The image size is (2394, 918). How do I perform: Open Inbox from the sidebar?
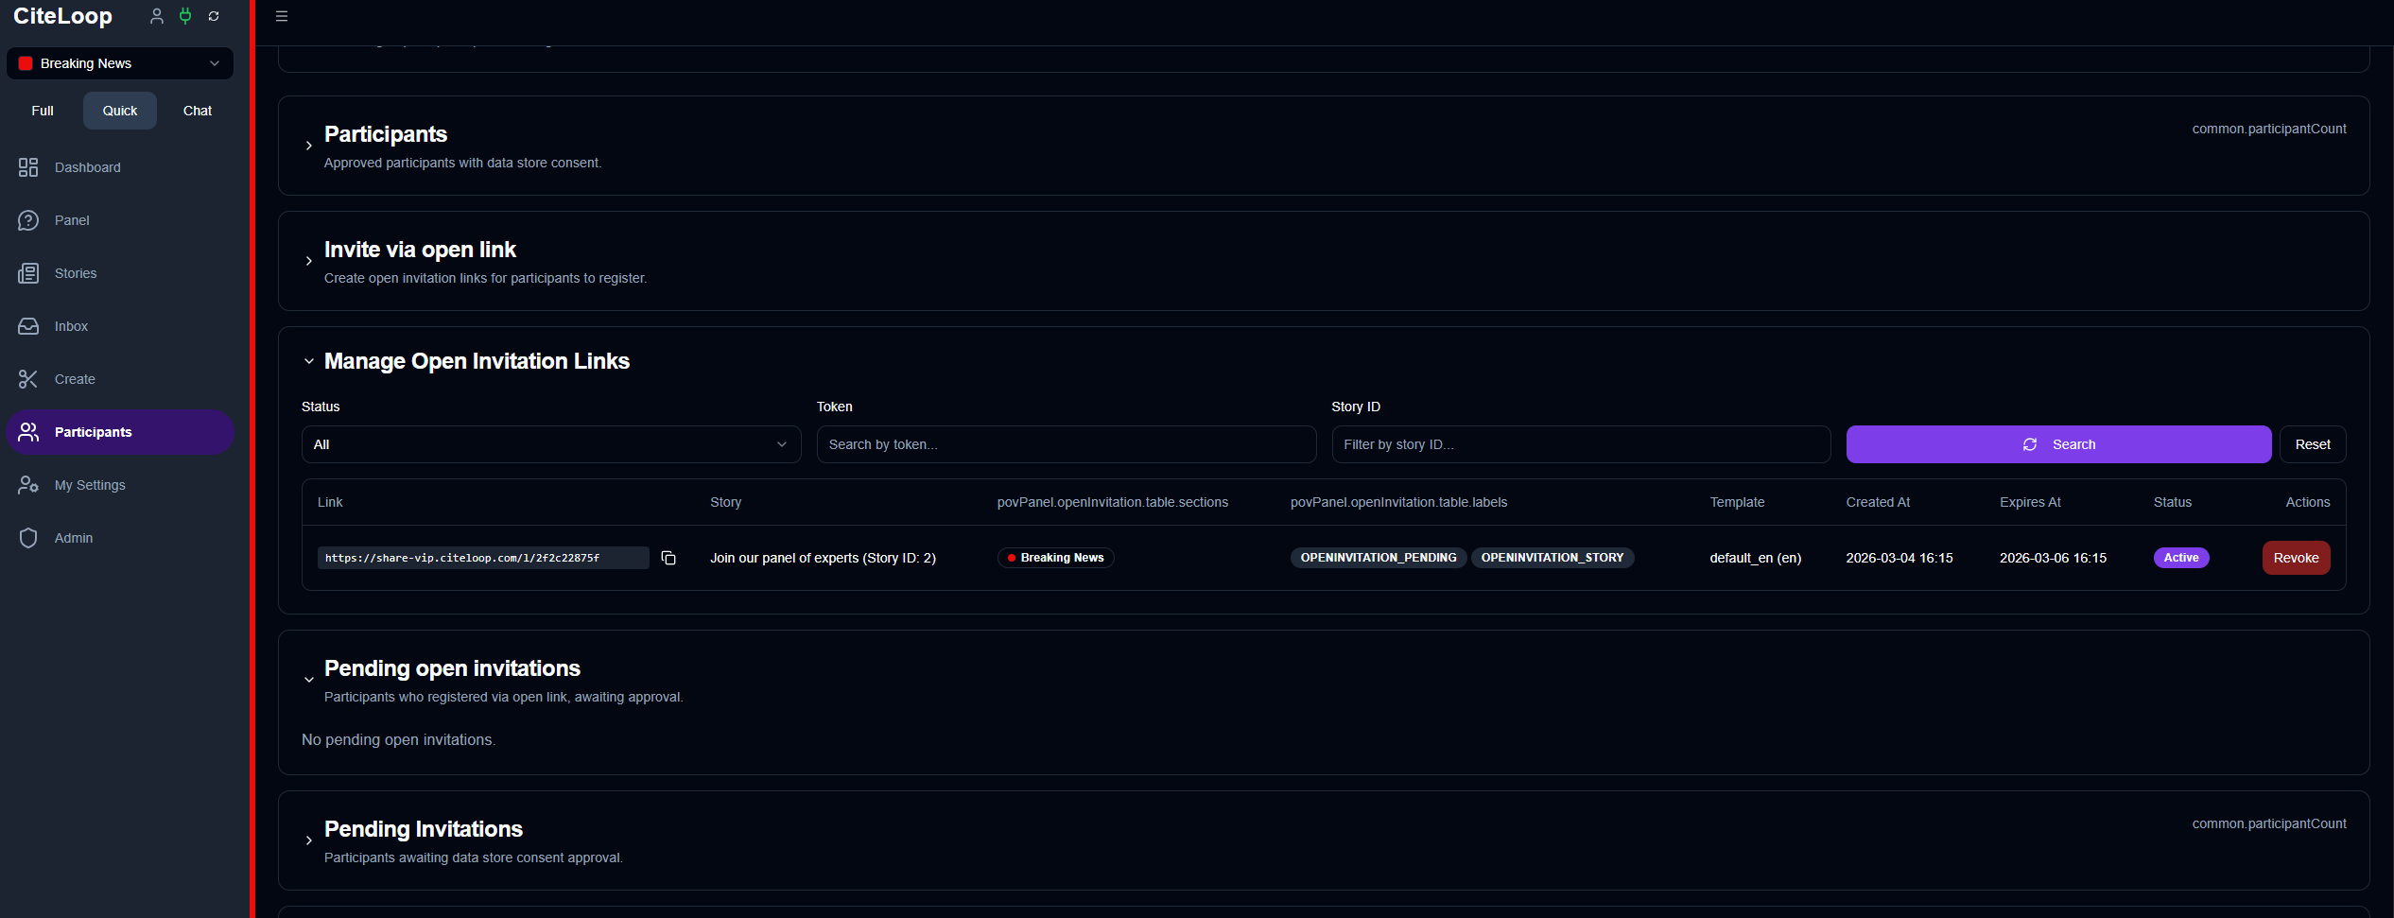click(x=120, y=326)
